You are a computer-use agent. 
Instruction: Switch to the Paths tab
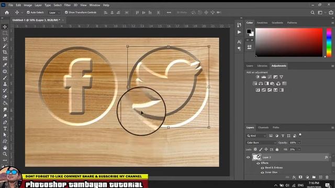(x=276, y=127)
